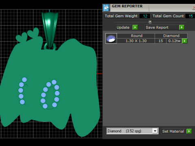
Task: Click the Total Gem Weight value .12
Action: 145,16
